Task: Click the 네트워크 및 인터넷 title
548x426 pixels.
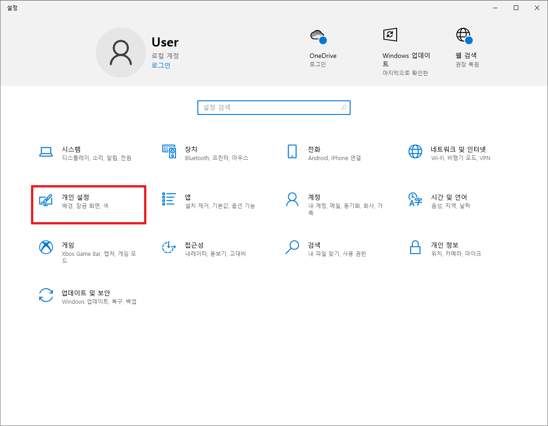Action: coord(459,150)
